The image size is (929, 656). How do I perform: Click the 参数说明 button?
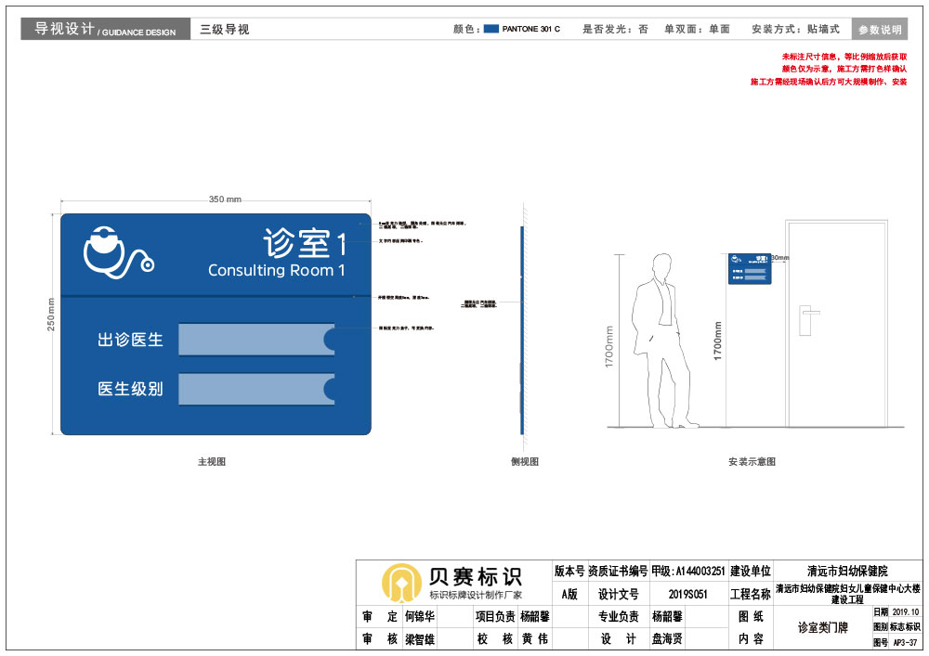pyautogui.click(x=880, y=30)
